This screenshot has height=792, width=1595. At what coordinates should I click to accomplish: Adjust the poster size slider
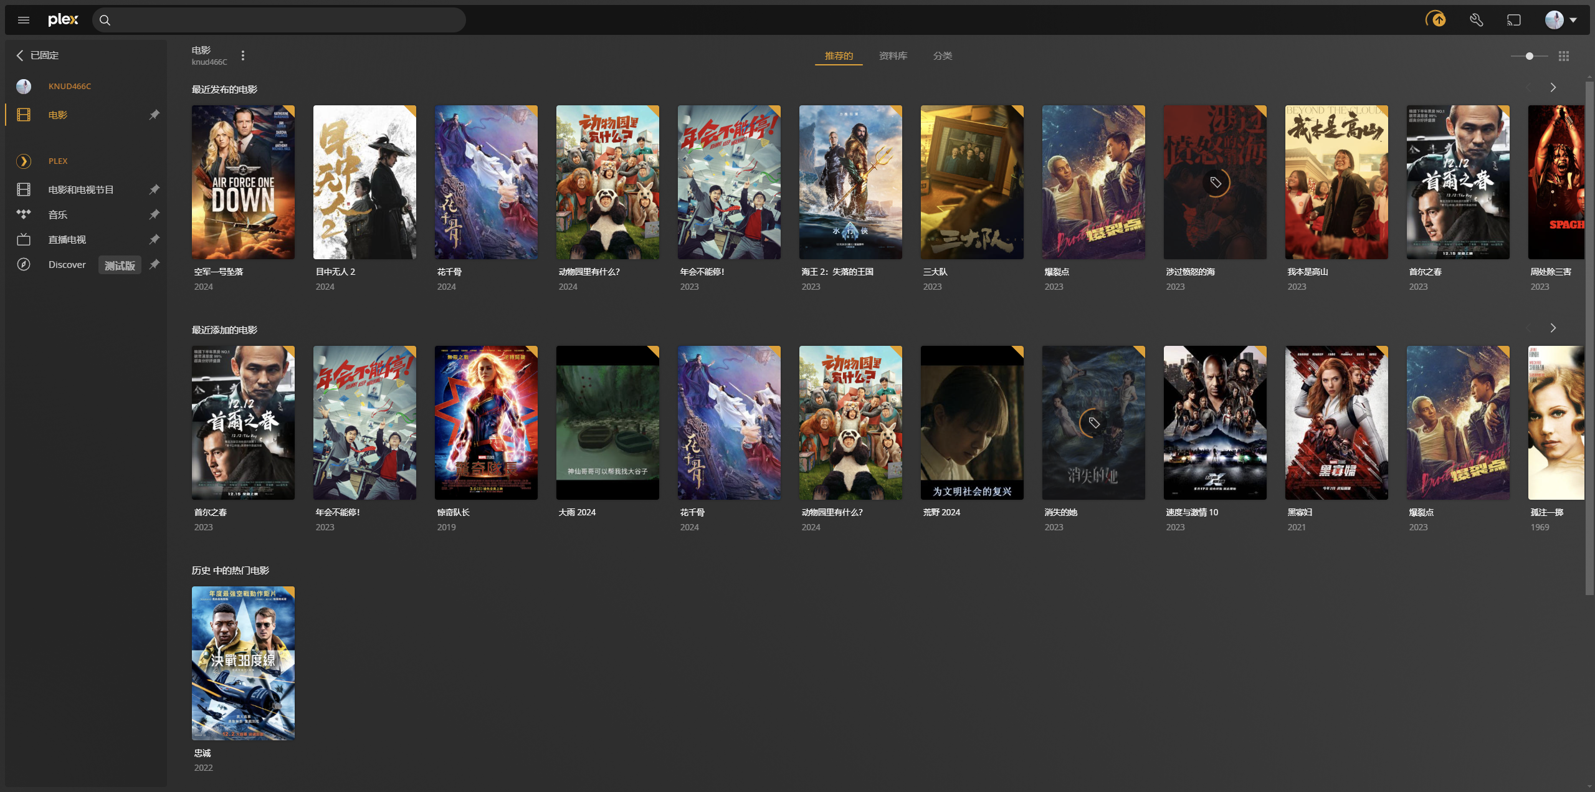pos(1530,56)
